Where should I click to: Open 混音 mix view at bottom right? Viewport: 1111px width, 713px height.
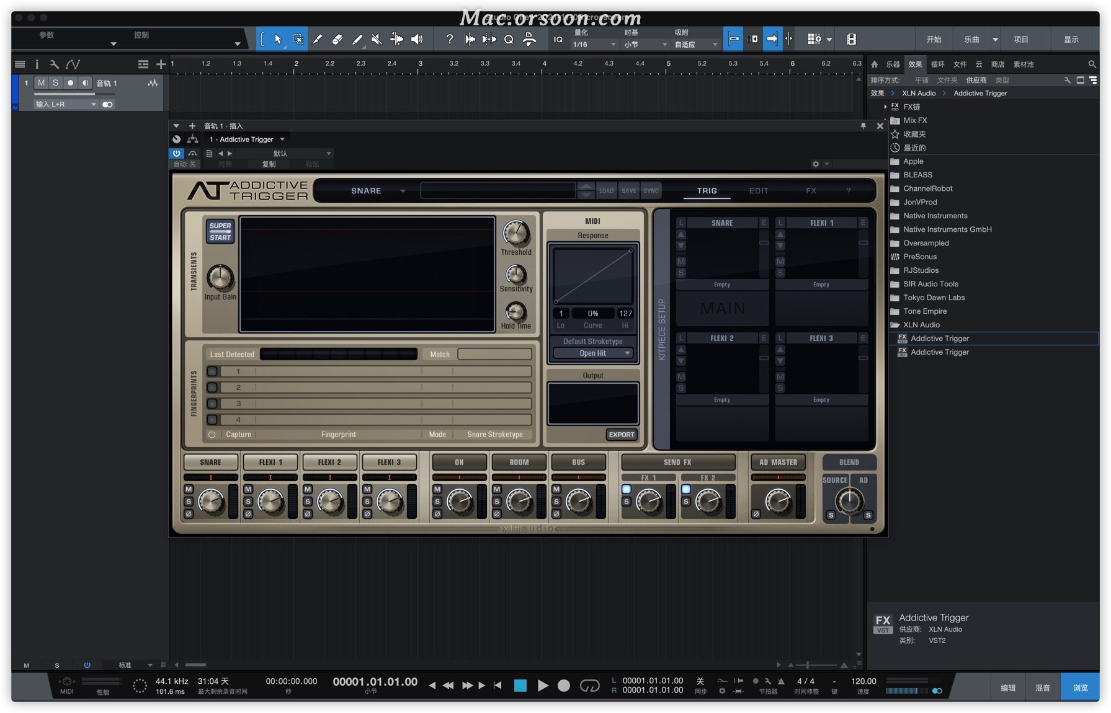[1043, 688]
